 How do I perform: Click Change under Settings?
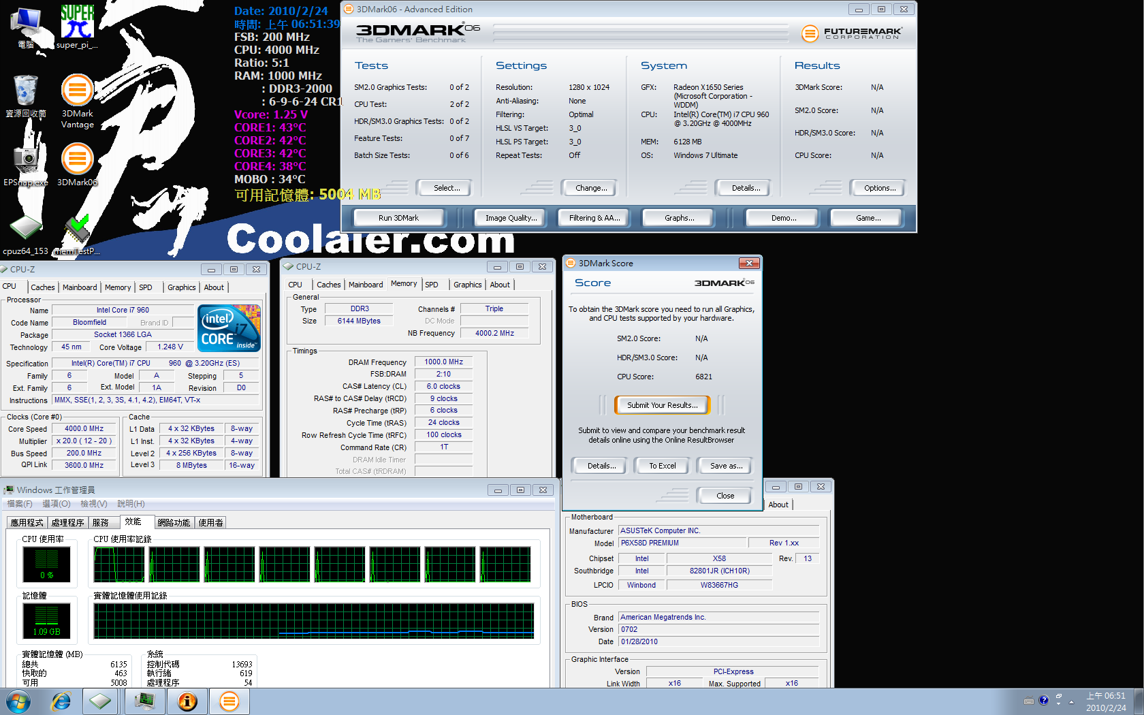[x=591, y=188]
